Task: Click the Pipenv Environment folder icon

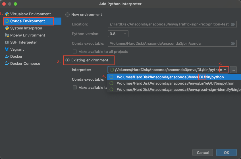Action: [x=7, y=35]
